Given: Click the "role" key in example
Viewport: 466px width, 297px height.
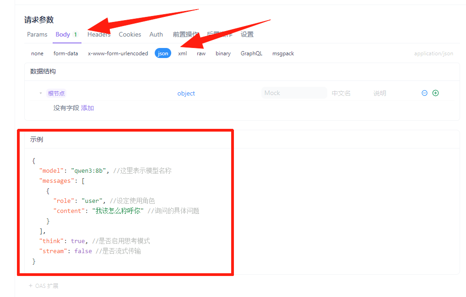Looking at the screenshot, I should point(64,201).
